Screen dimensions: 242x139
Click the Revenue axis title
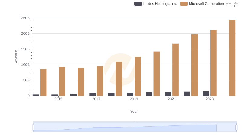(x=16, y=57)
